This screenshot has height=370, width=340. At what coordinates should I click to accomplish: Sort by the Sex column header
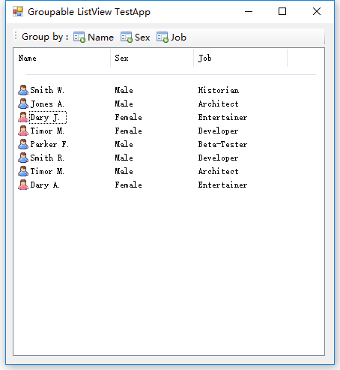pyautogui.click(x=152, y=58)
